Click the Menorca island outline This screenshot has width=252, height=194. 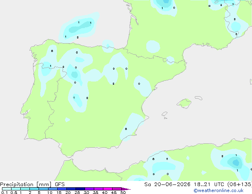[199, 98]
